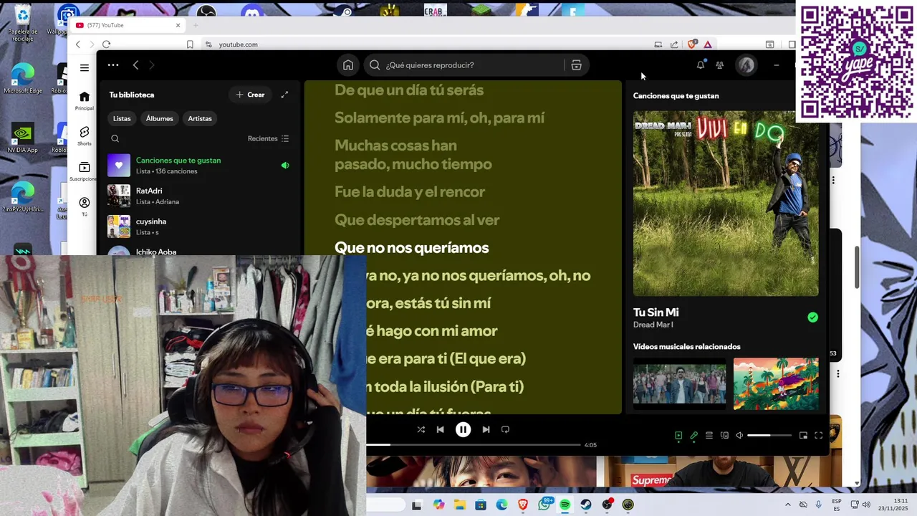Open Canciones que te gustan playlist
This screenshot has height=516, width=917.
click(x=199, y=166)
